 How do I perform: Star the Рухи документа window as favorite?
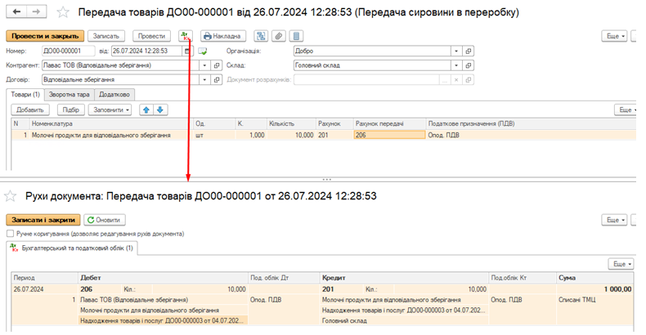coord(11,196)
